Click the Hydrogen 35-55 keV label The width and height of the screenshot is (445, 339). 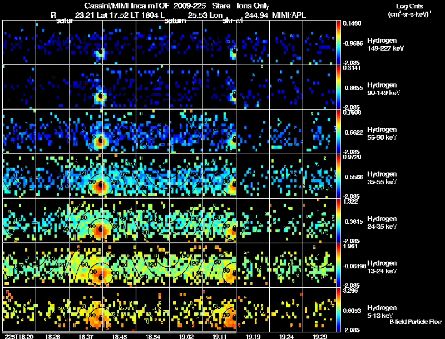(x=382, y=178)
